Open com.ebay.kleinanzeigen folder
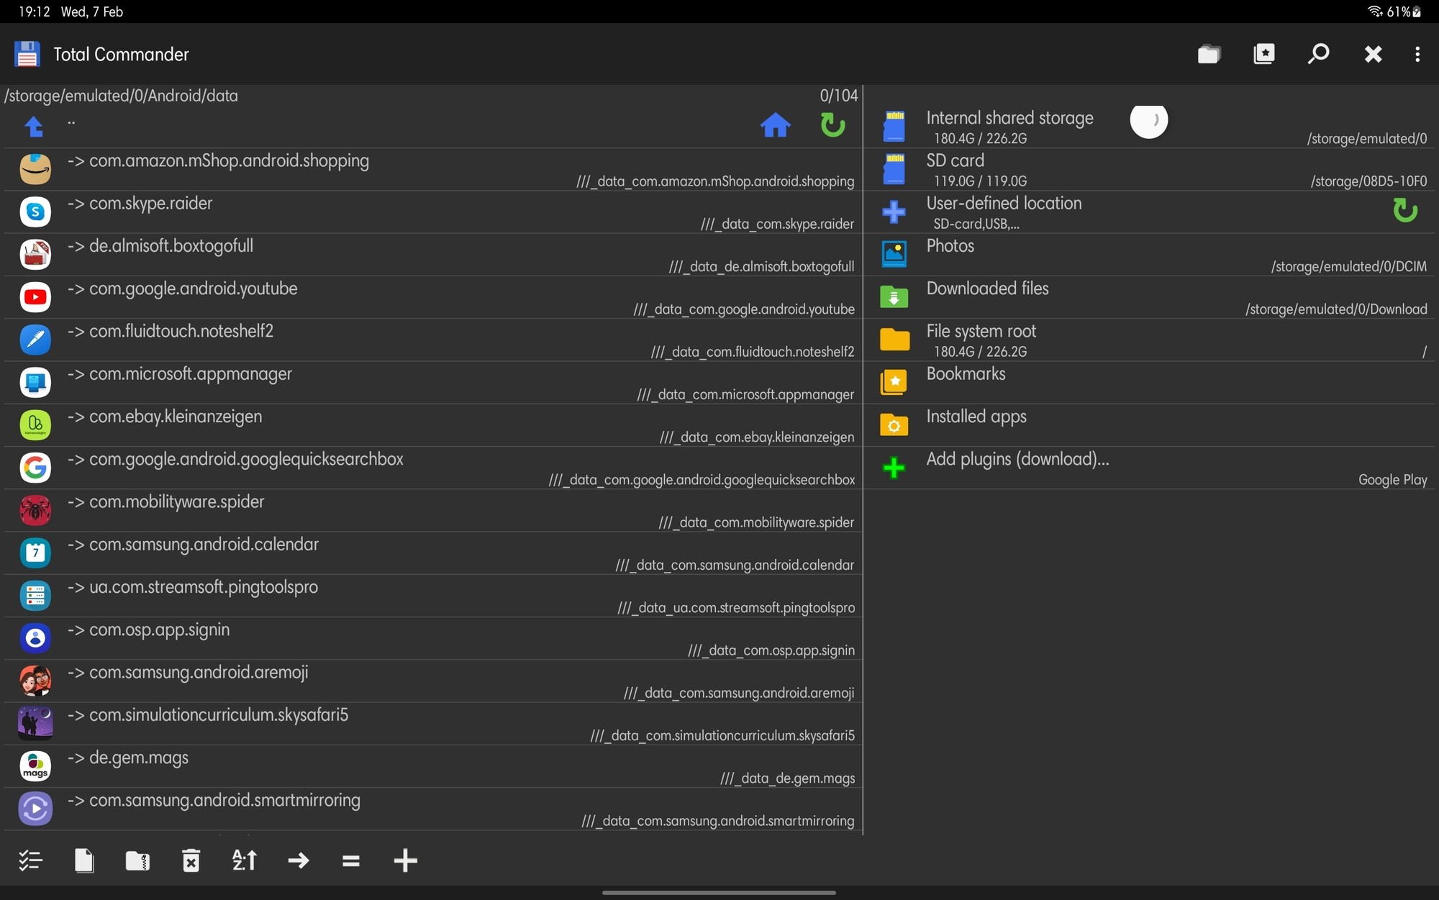The width and height of the screenshot is (1439, 900). point(433,425)
